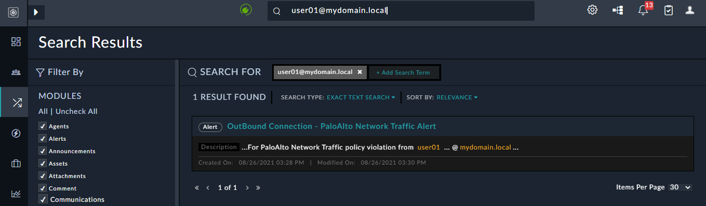The image size is (706, 206).
Task: Uncheck the Assets module checkbox
Action: [x=42, y=163]
